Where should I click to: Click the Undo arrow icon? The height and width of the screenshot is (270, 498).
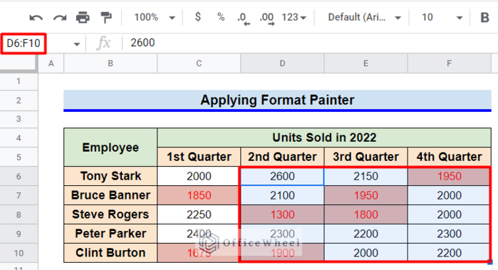point(36,18)
